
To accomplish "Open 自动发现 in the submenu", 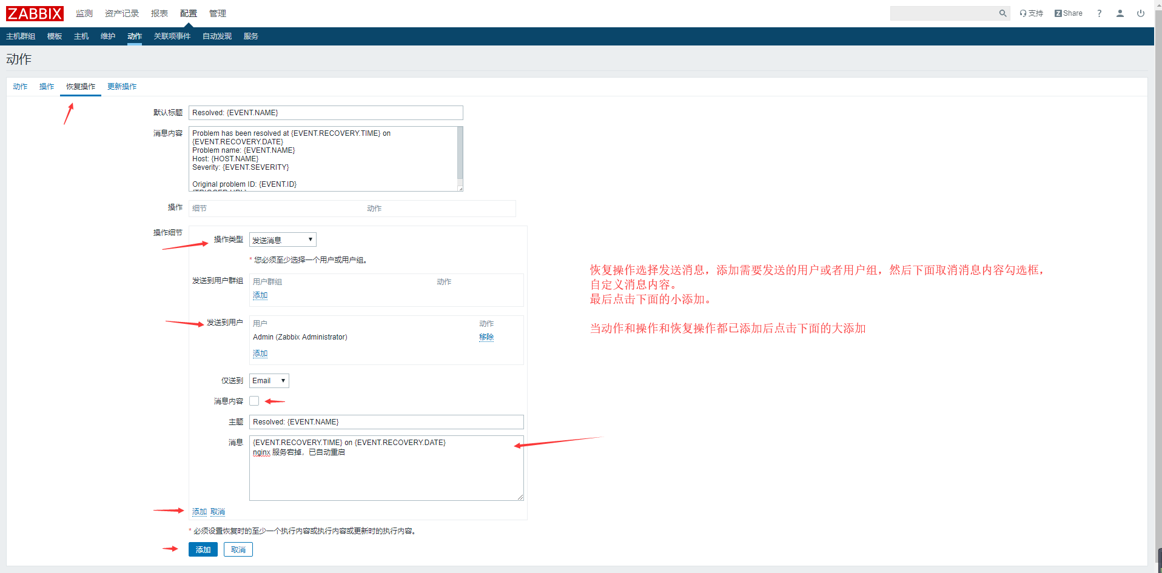I will pyautogui.click(x=217, y=36).
